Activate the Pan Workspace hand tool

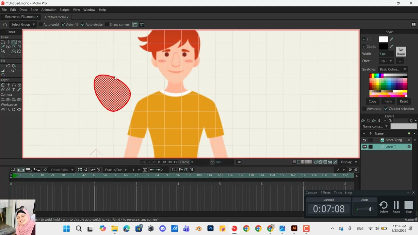pyautogui.click(x=3, y=109)
